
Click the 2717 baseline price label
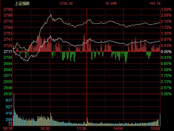click(8, 51)
